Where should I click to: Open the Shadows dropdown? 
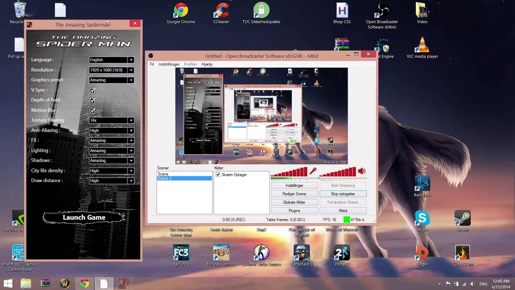pos(111,160)
